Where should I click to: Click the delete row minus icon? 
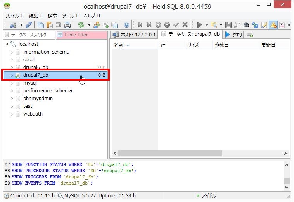[x=167, y=25]
